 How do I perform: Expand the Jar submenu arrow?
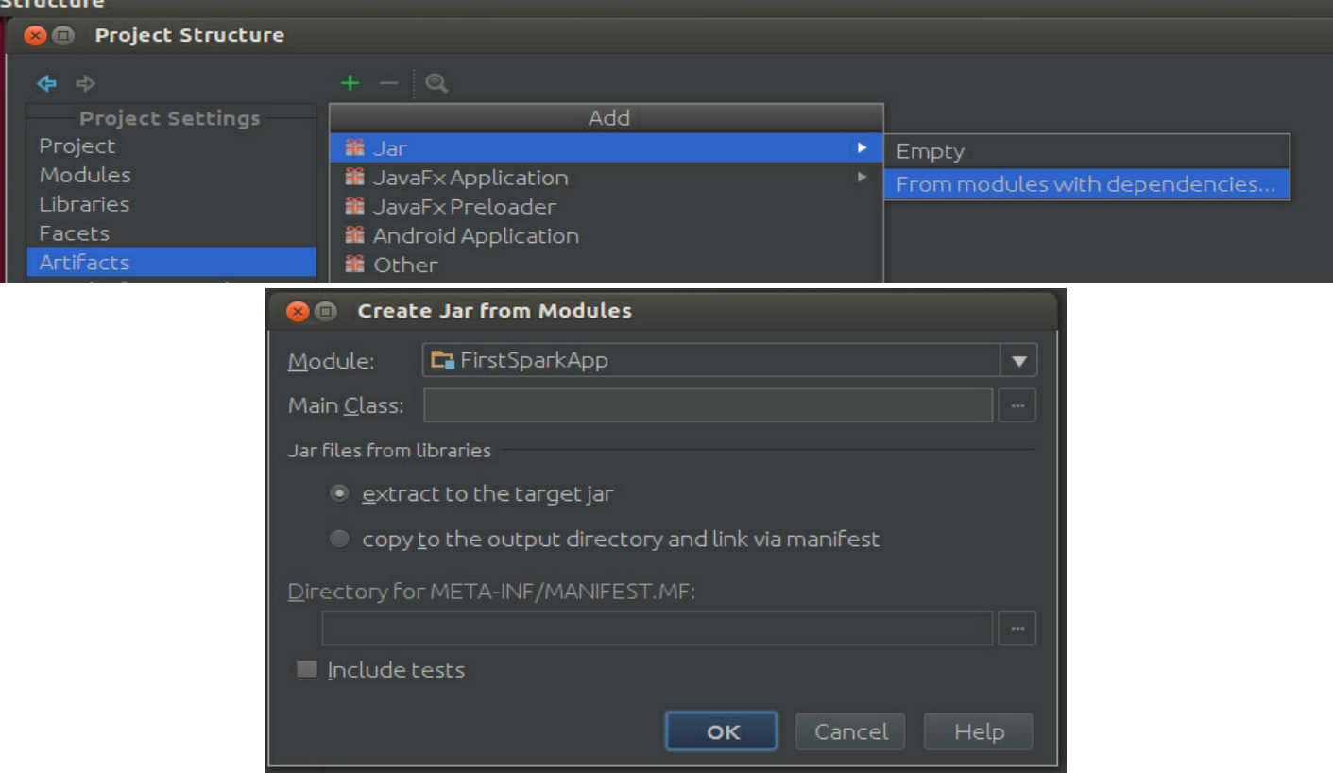click(x=861, y=148)
